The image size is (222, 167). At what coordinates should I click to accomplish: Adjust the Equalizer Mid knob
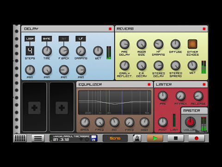pyautogui.click(x=114, y=122)
